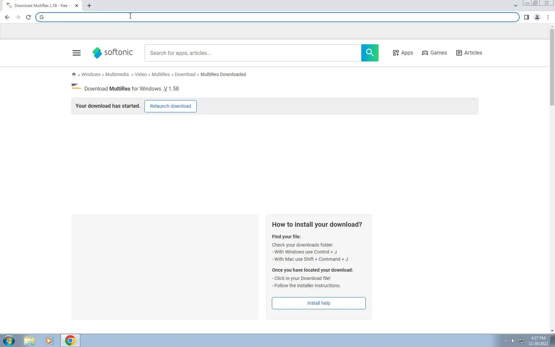Click the Softonic logo

(x=113, y=53)
